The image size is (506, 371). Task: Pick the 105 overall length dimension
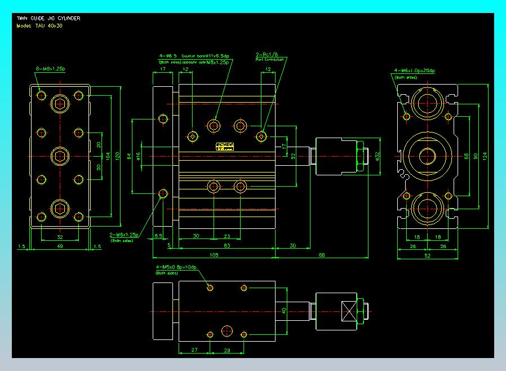pyautogui.click(x=213, y=254)
